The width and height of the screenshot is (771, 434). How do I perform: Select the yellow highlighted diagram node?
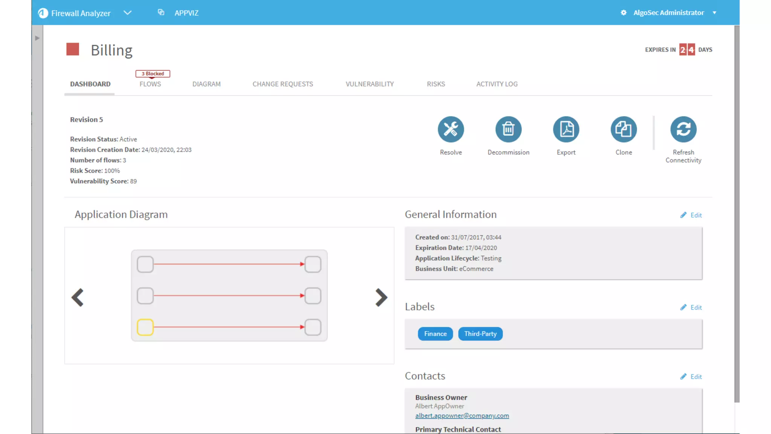tap(145, 327)
